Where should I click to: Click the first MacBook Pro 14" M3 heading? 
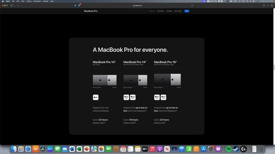(104, 62)
